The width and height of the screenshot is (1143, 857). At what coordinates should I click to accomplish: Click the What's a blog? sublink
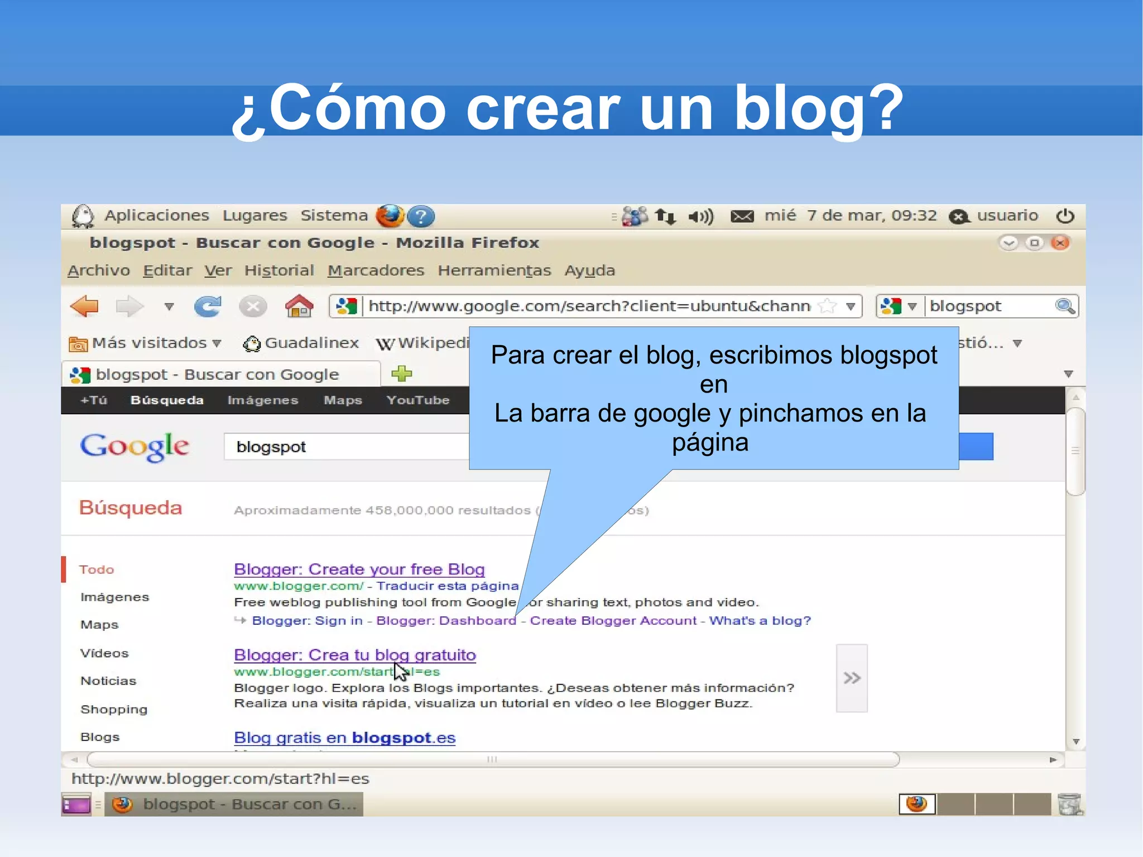point(760,620)
